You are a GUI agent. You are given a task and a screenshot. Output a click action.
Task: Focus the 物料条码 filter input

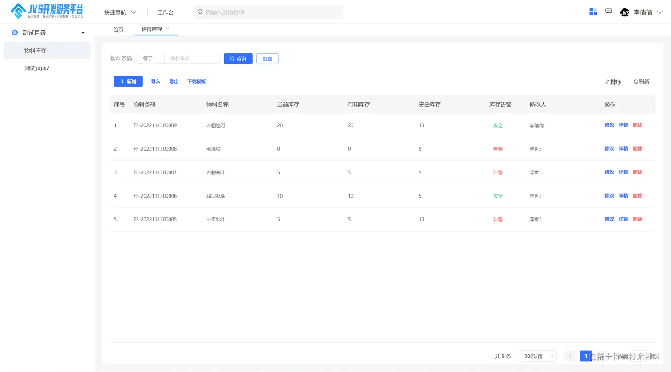[192, 58]
